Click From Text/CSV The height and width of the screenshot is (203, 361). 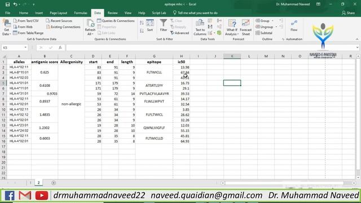tap(26, 21)
